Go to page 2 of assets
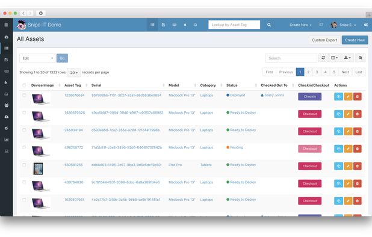This screenshot has height=237, width=372. (308, 72)
